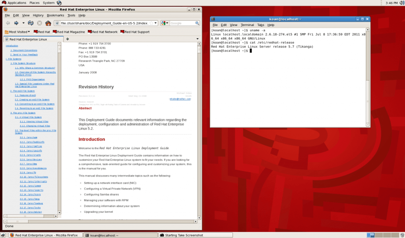
Task: Open the 2. The ext3 File System link
Action: point(23,91)
